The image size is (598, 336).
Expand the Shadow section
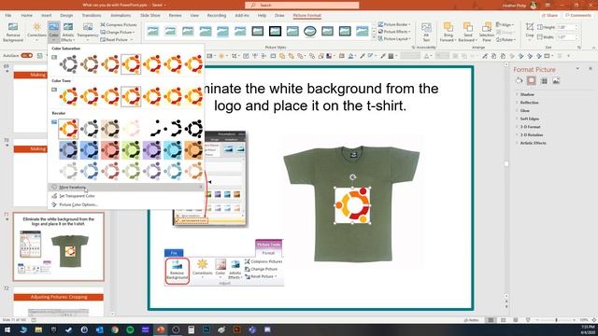(x=527, y=94)
